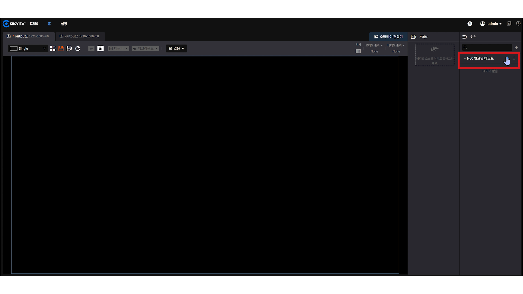The width and height of the screenshot is (523, 294).
Task: Open the Single layout dropdown
Action: [x=28, y=48]
